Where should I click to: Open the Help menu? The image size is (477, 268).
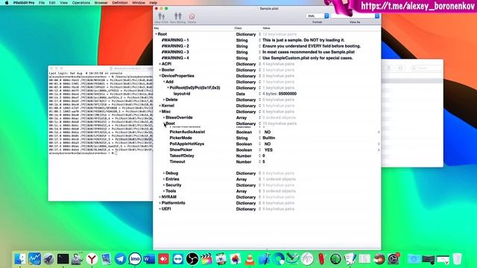pyautogui.click(x=154, y=3)
